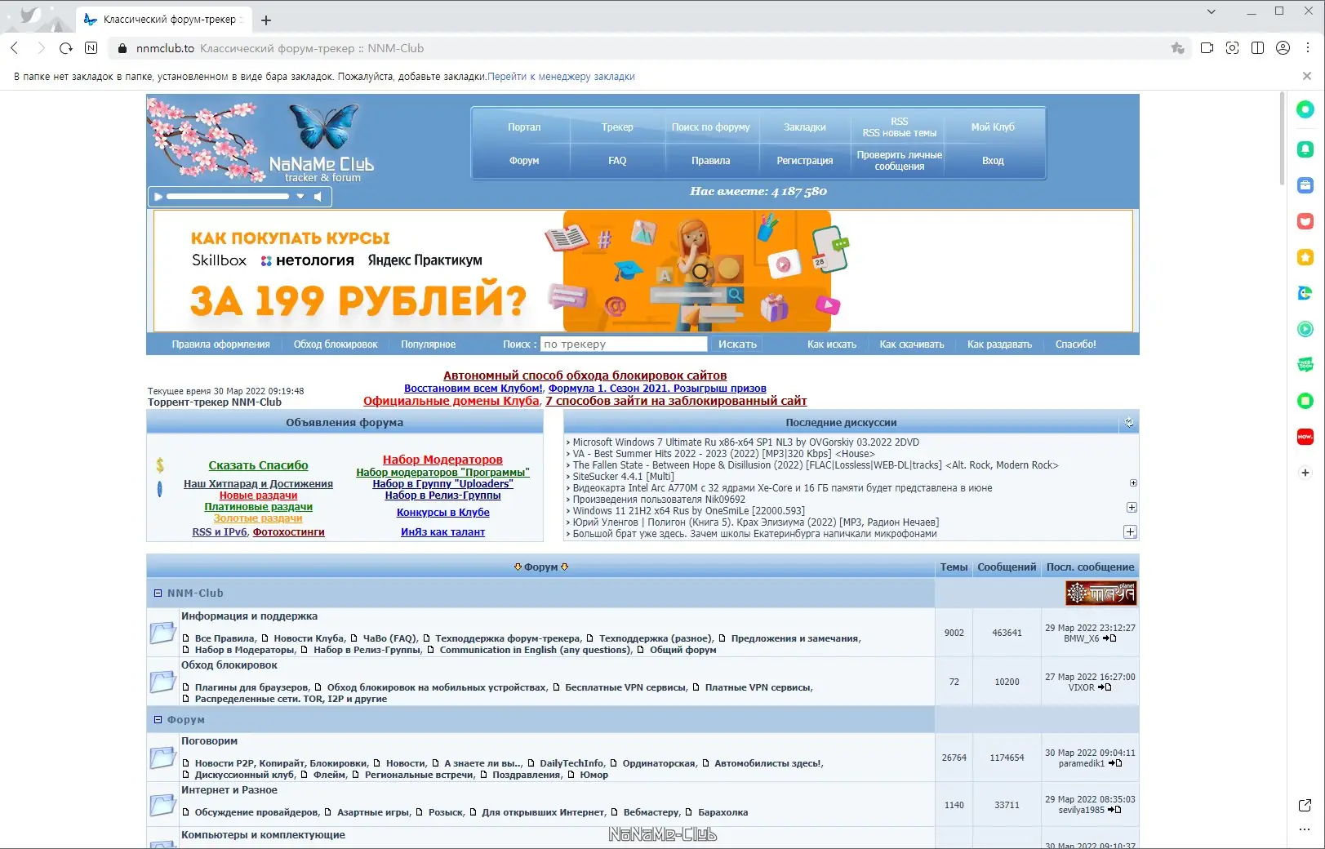Click the dollar sign icon in announcements
This screenshot has width=1325, height=849.
(160, 465)
